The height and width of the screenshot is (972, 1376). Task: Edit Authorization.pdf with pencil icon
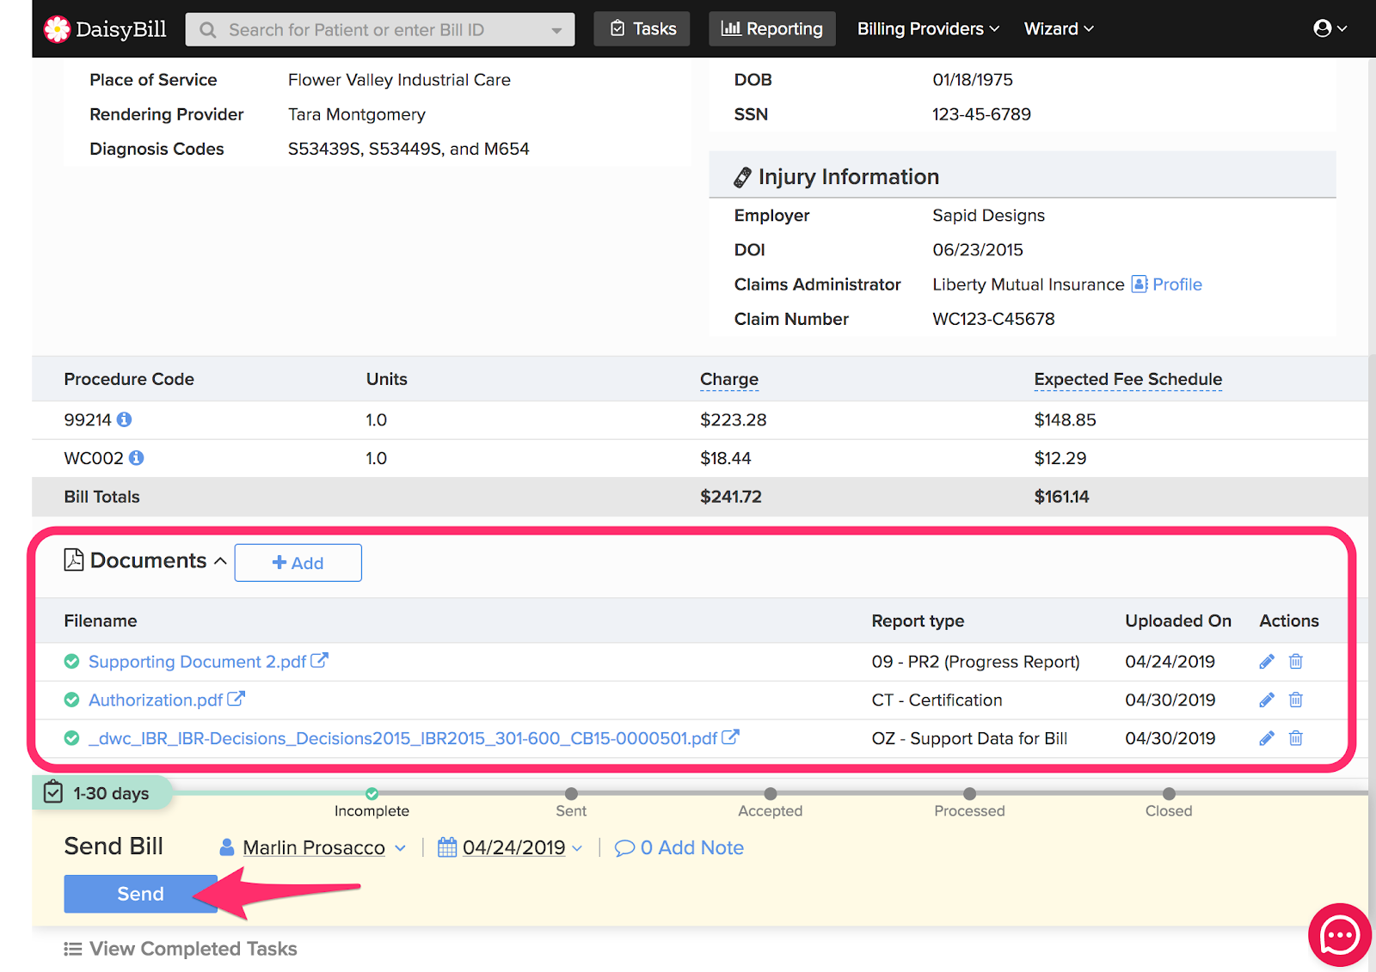(x=1267, y=700)
